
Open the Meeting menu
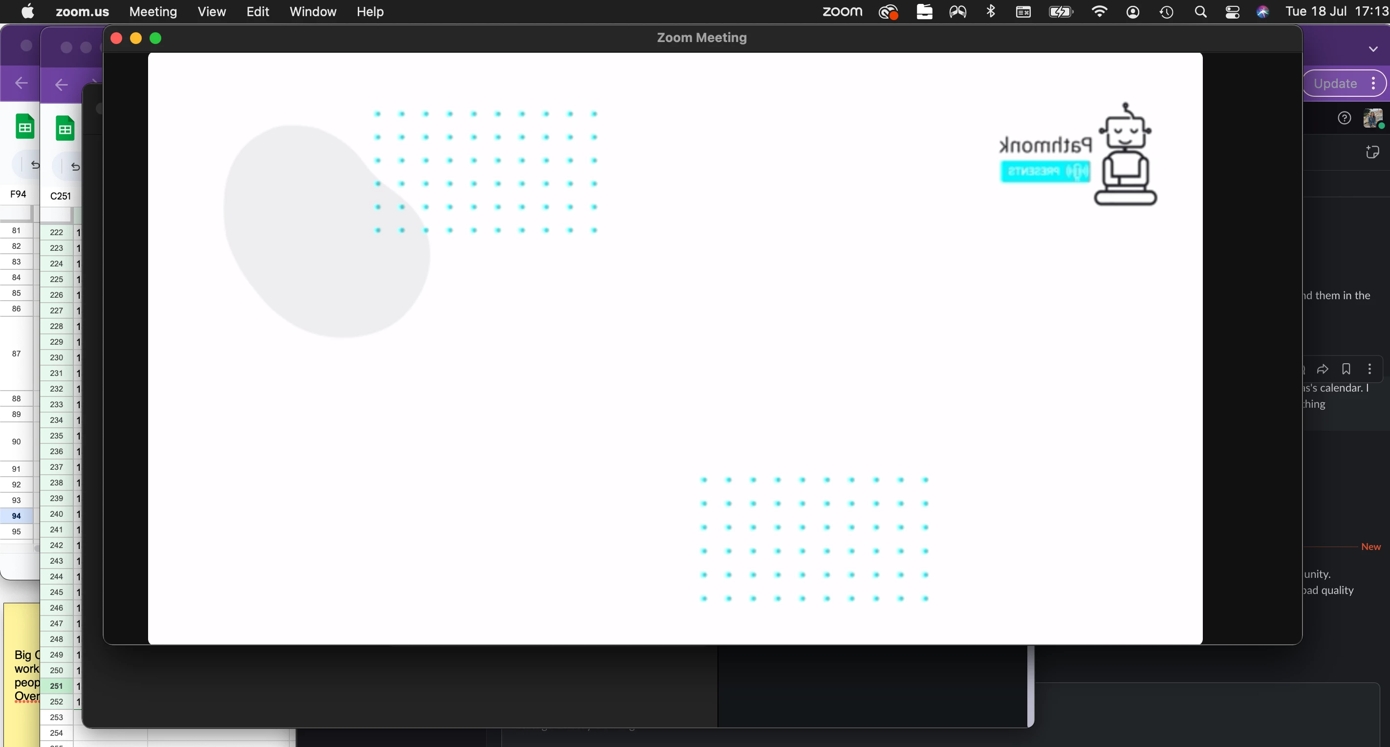pos(152,12)
